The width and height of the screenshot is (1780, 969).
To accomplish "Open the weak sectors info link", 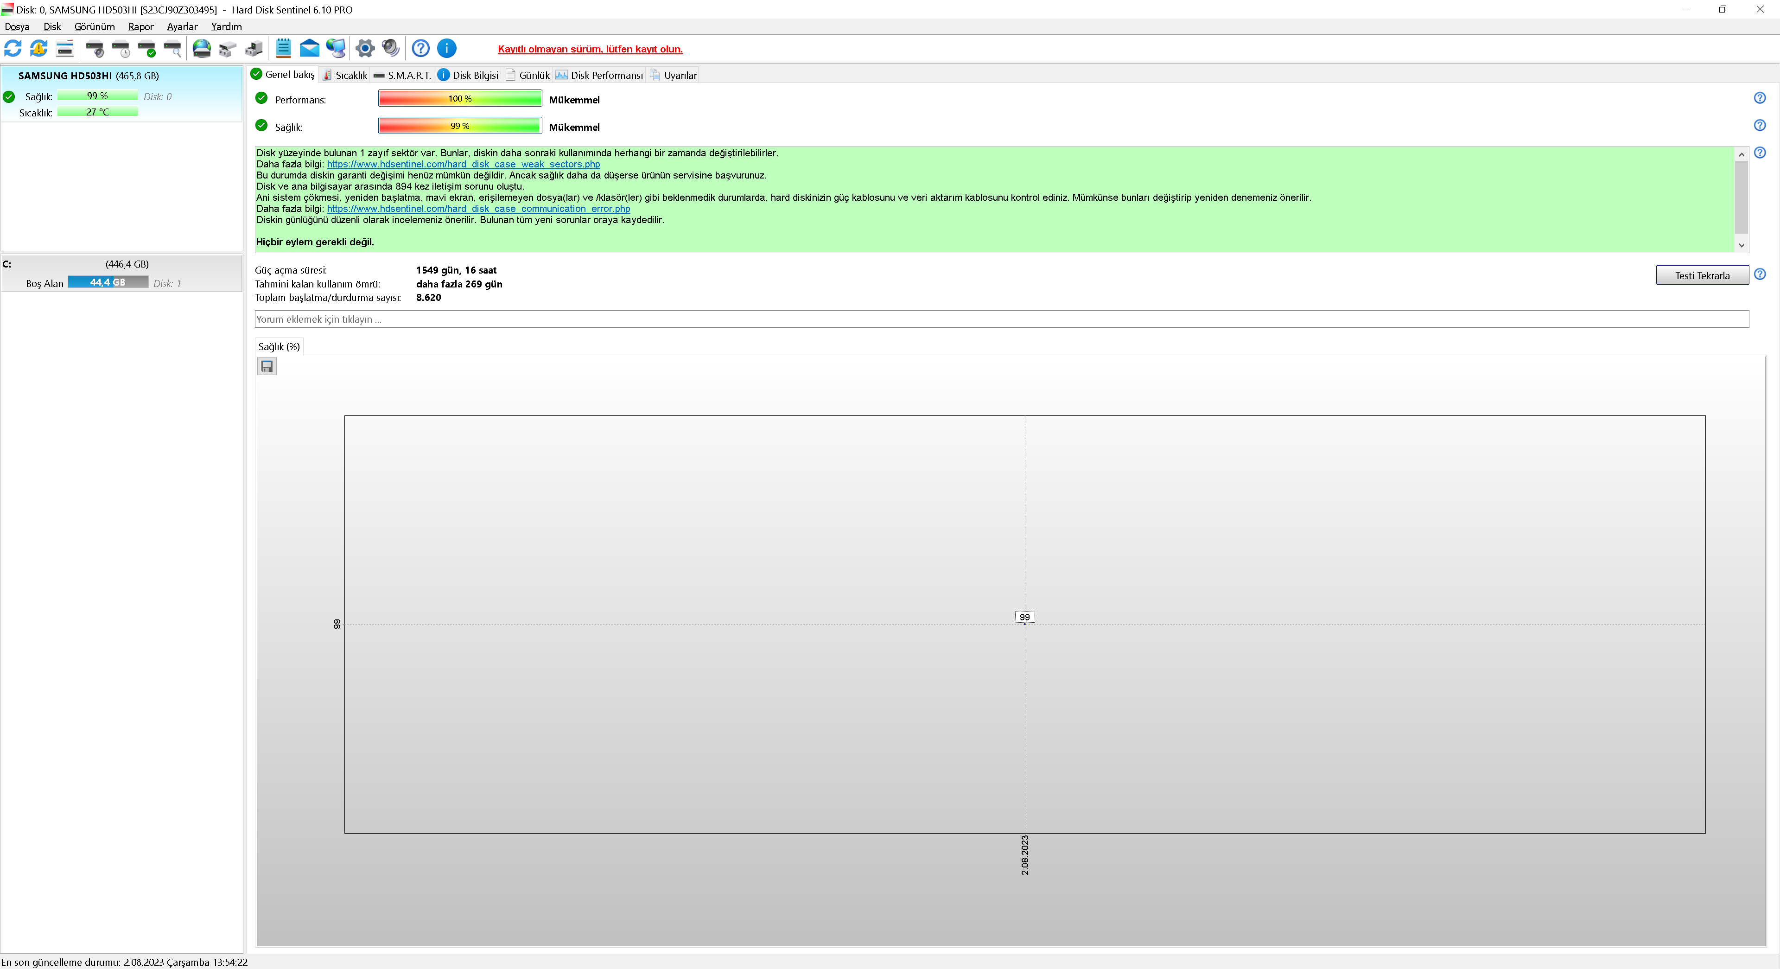I will tap(463, 165).
